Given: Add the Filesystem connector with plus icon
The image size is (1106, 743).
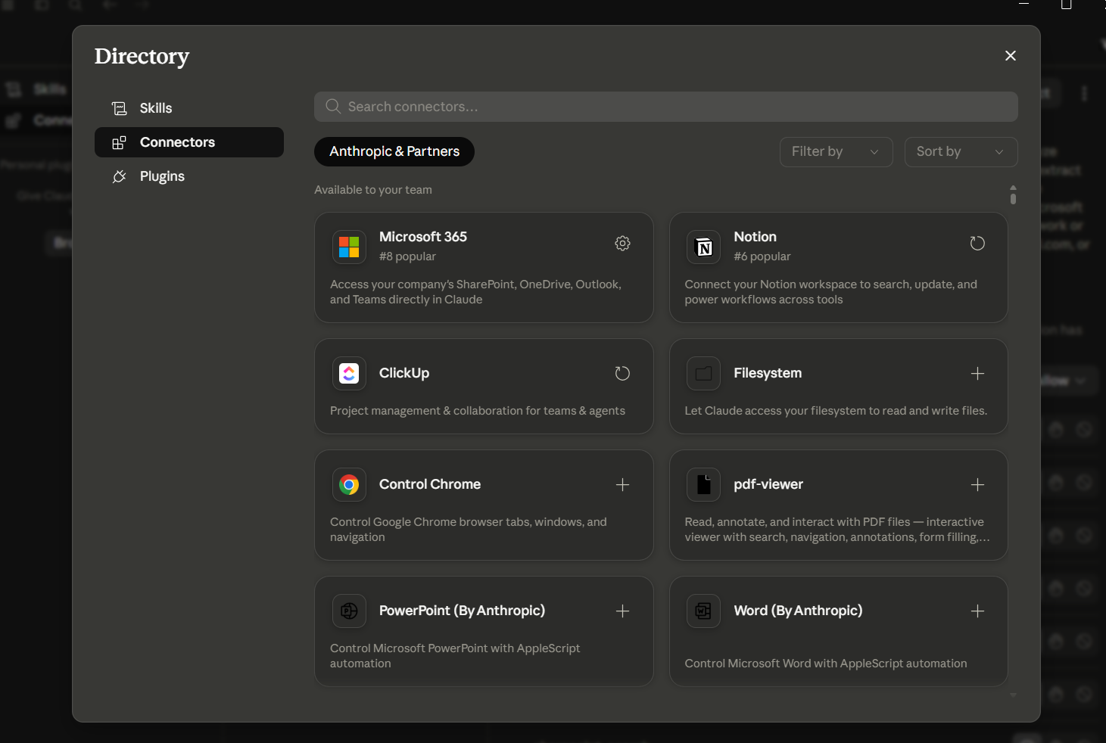Looking at the screenshot, I should [977, 373].
